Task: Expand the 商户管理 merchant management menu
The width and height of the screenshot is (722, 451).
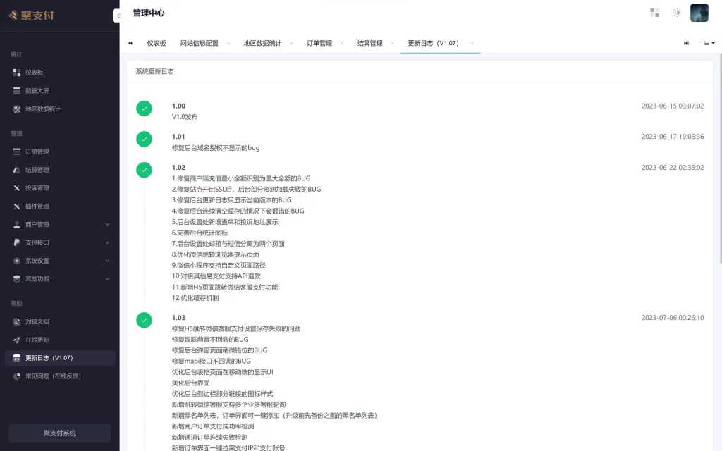Action: click(59, 224)
